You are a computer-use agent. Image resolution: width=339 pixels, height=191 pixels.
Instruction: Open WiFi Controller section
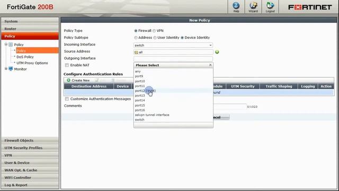30,178
